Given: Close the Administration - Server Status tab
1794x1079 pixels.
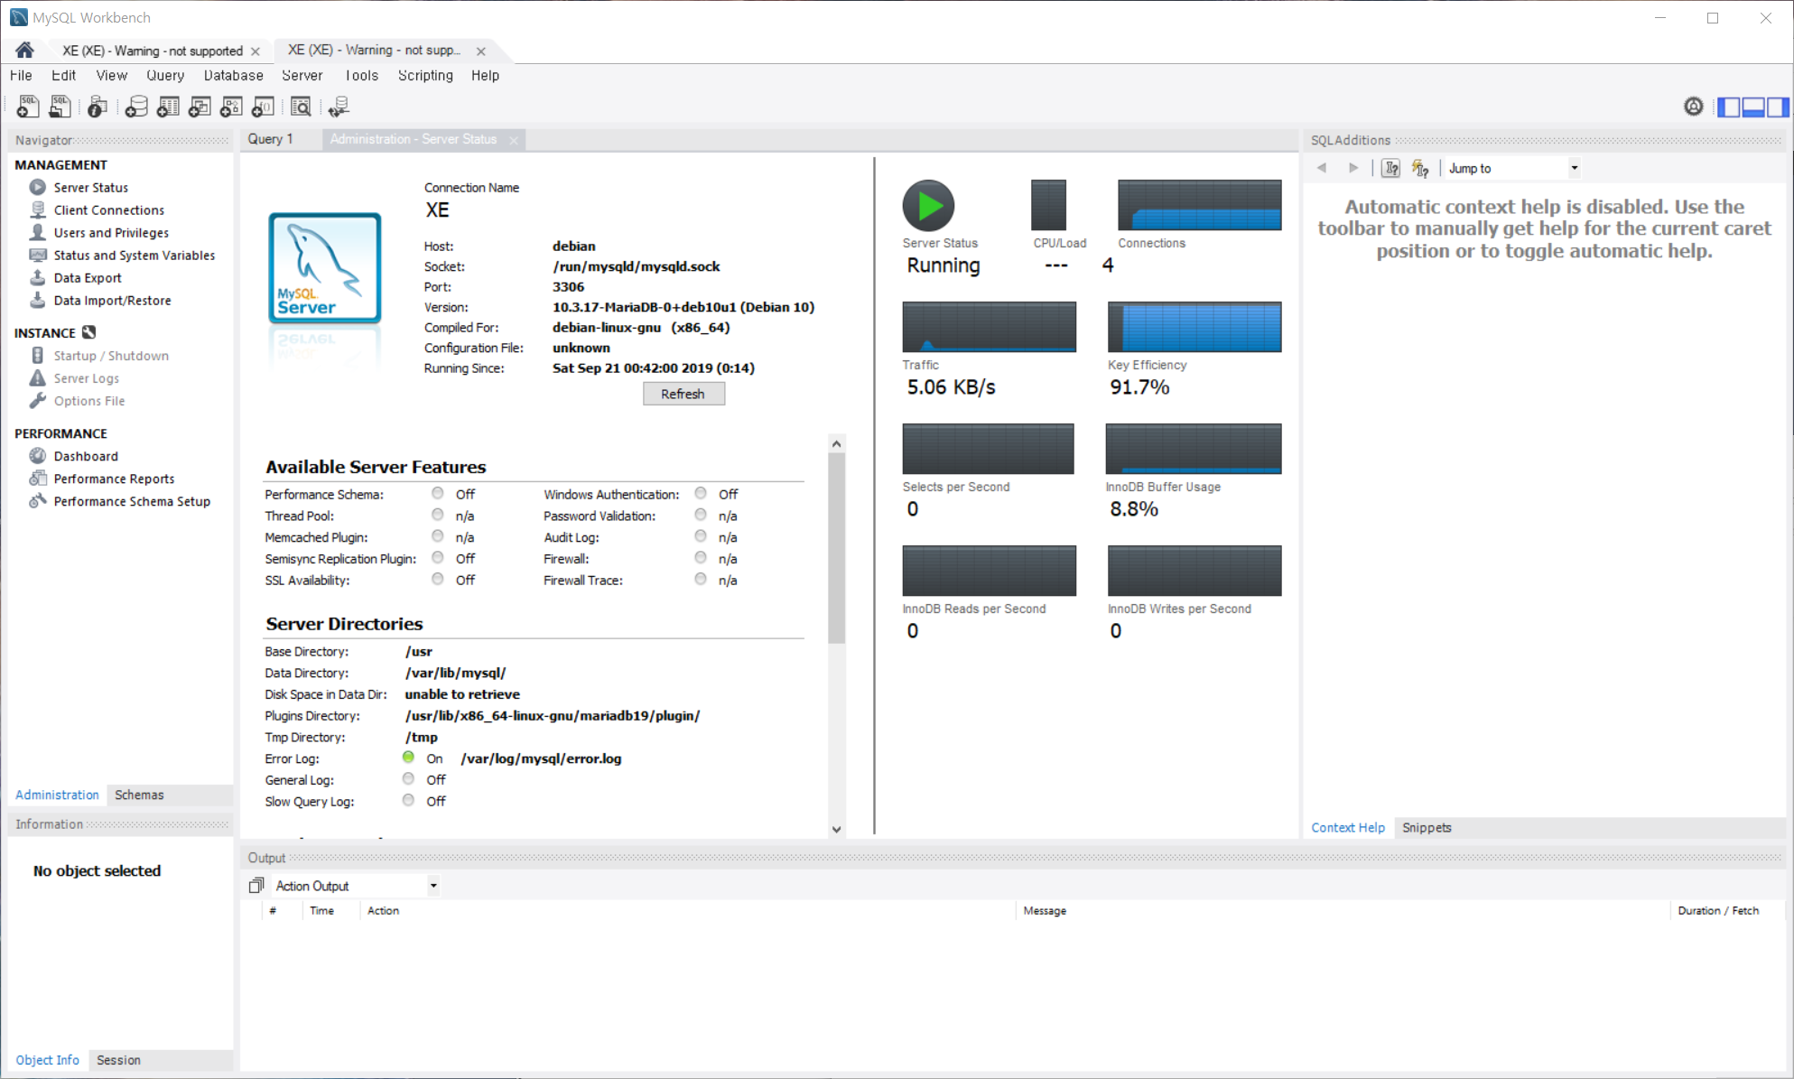Looking at the screenshot, I should (514, 140).
